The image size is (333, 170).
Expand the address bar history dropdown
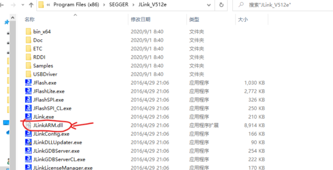[208, 5]
